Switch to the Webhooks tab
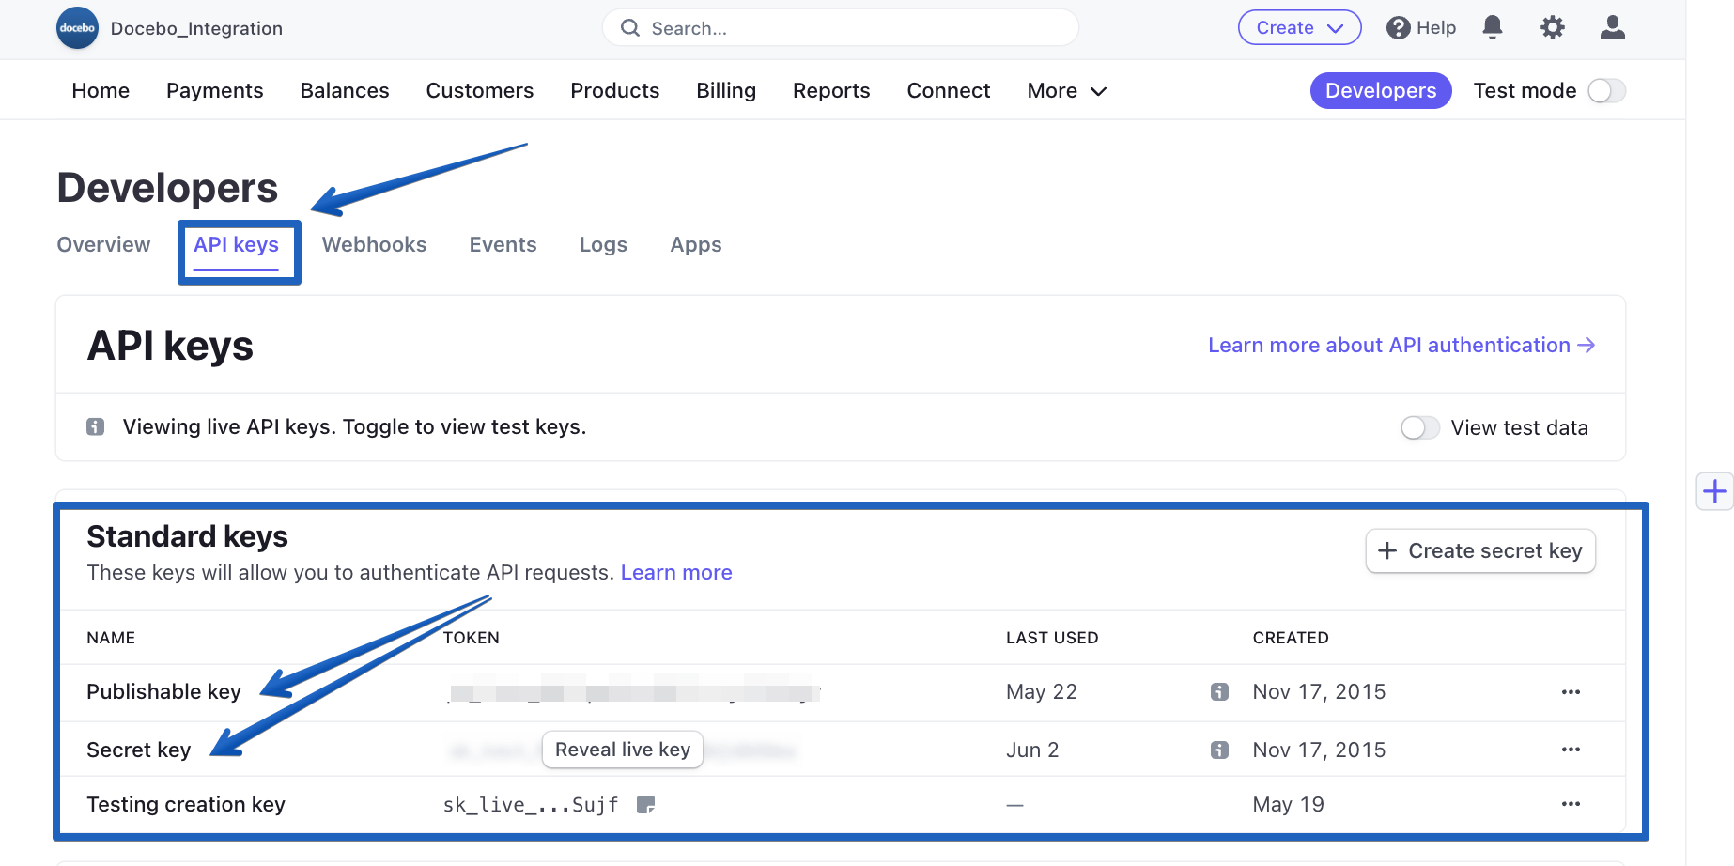The height and width of the screenshot is (866, 1734). click(374, 244)
